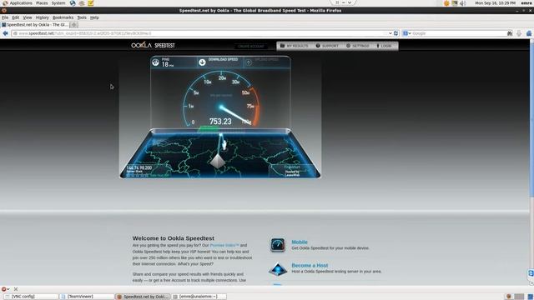Click the pyramid server marker on map
Image resolution: width=534 pixels, height=300 pixels.
(x=217, y=161)
